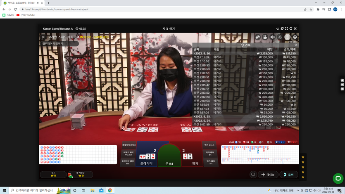Select the 퍼펙트 페어 side bet

point(128,154)
